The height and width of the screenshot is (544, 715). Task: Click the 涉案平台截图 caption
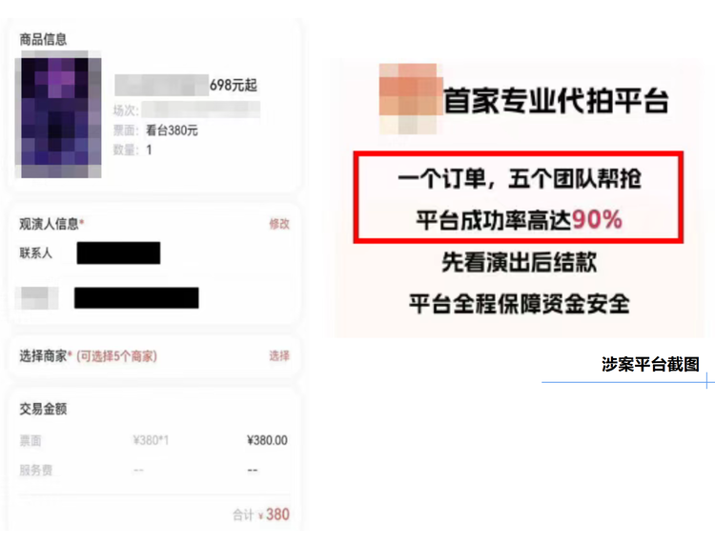point(650,365)
